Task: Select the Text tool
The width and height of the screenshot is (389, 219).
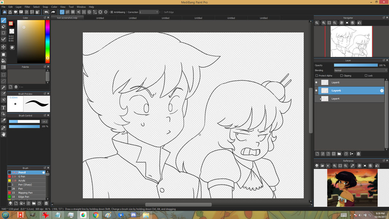Action: (x=3, y=108)
